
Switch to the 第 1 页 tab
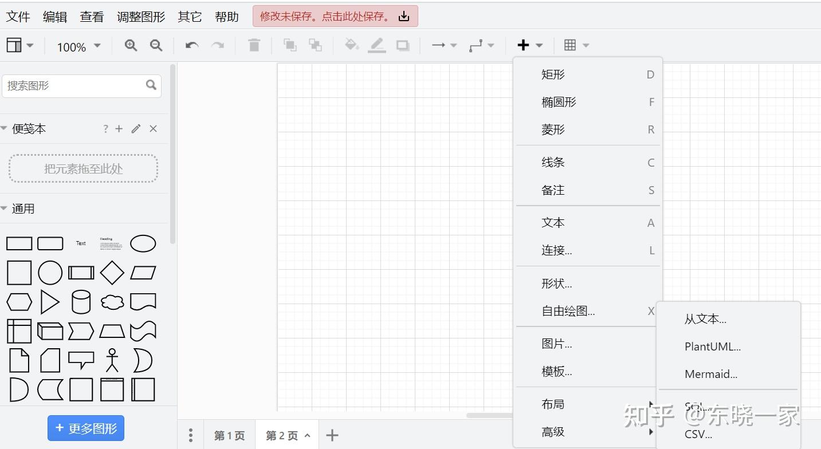(x=229, y=436)
